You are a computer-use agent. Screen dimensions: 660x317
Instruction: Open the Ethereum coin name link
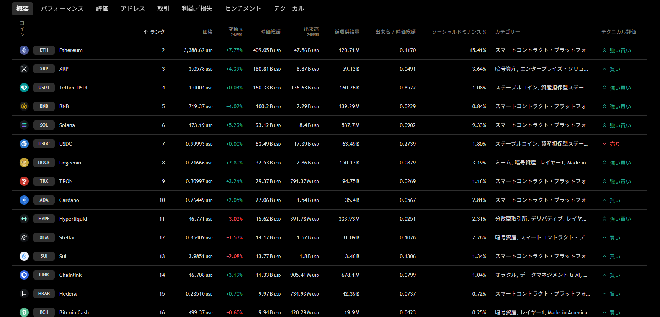(x=71, y=50)
